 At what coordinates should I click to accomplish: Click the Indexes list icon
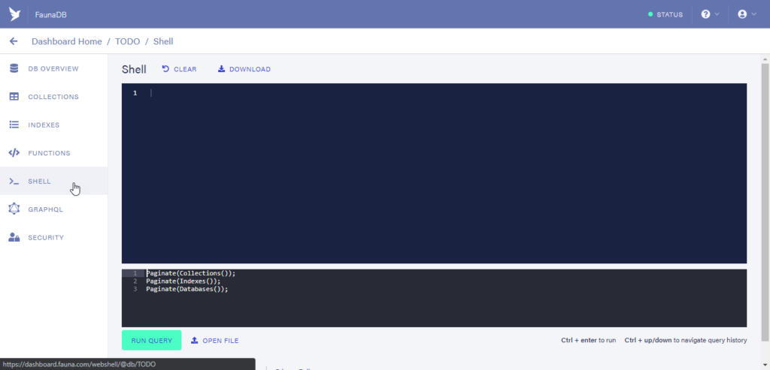pyautogui.click(x=14, y=125)
